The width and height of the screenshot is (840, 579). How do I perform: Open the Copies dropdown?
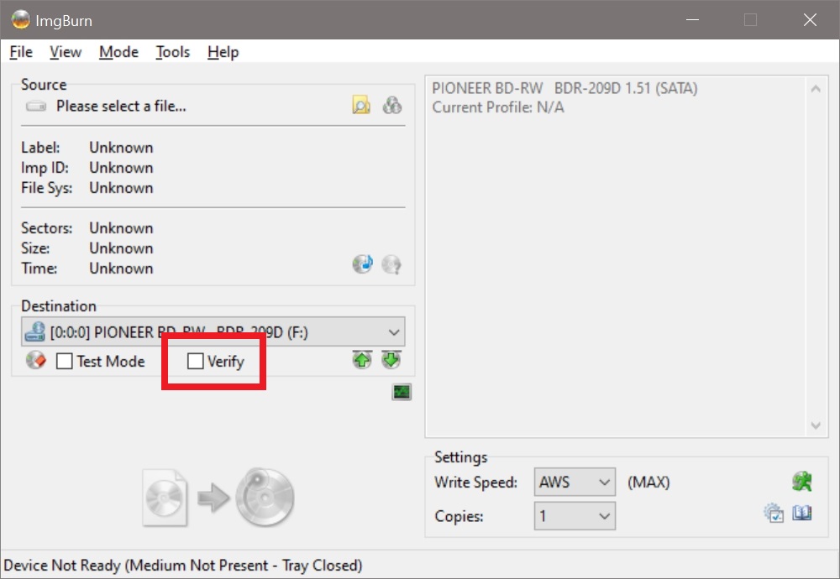[575, 516]
